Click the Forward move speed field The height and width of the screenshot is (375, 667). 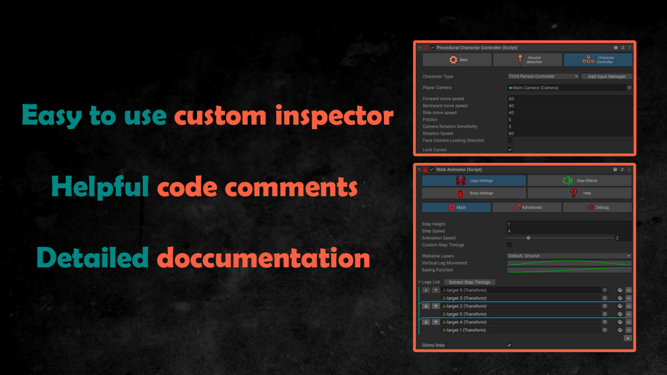[x=570, y=99]
